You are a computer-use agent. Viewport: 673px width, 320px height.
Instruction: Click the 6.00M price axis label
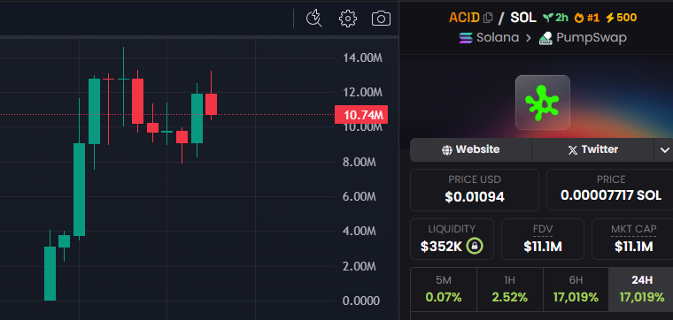[x=360, y=196]
